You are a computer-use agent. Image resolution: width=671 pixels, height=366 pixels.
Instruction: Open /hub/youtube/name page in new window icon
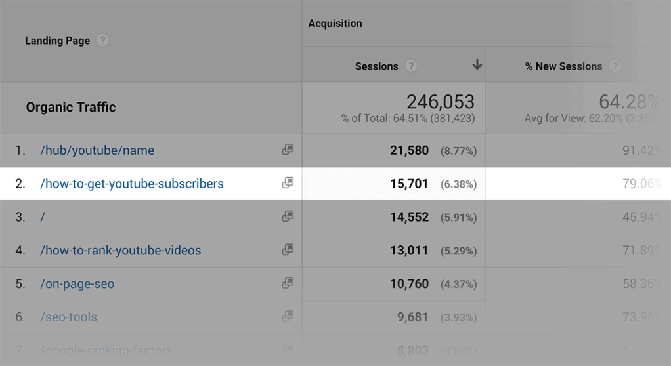point(288,150)
